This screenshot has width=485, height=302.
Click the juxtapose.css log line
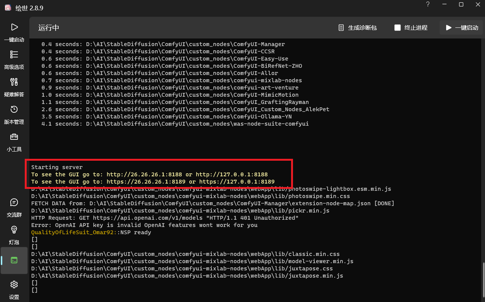click(x=182, y=268)
